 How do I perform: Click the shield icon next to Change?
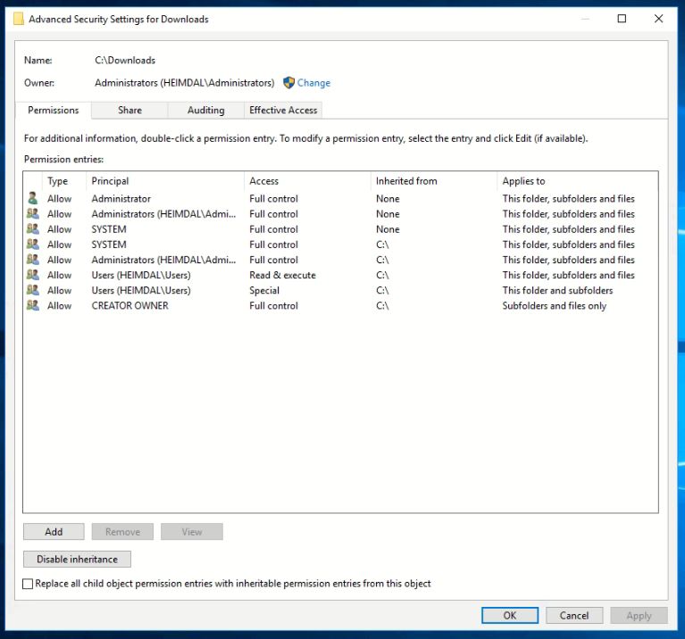coord(288,82)
